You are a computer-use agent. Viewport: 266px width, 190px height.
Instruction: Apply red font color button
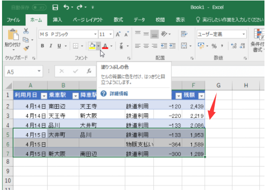pyautogui.click(x=105, y=46)
